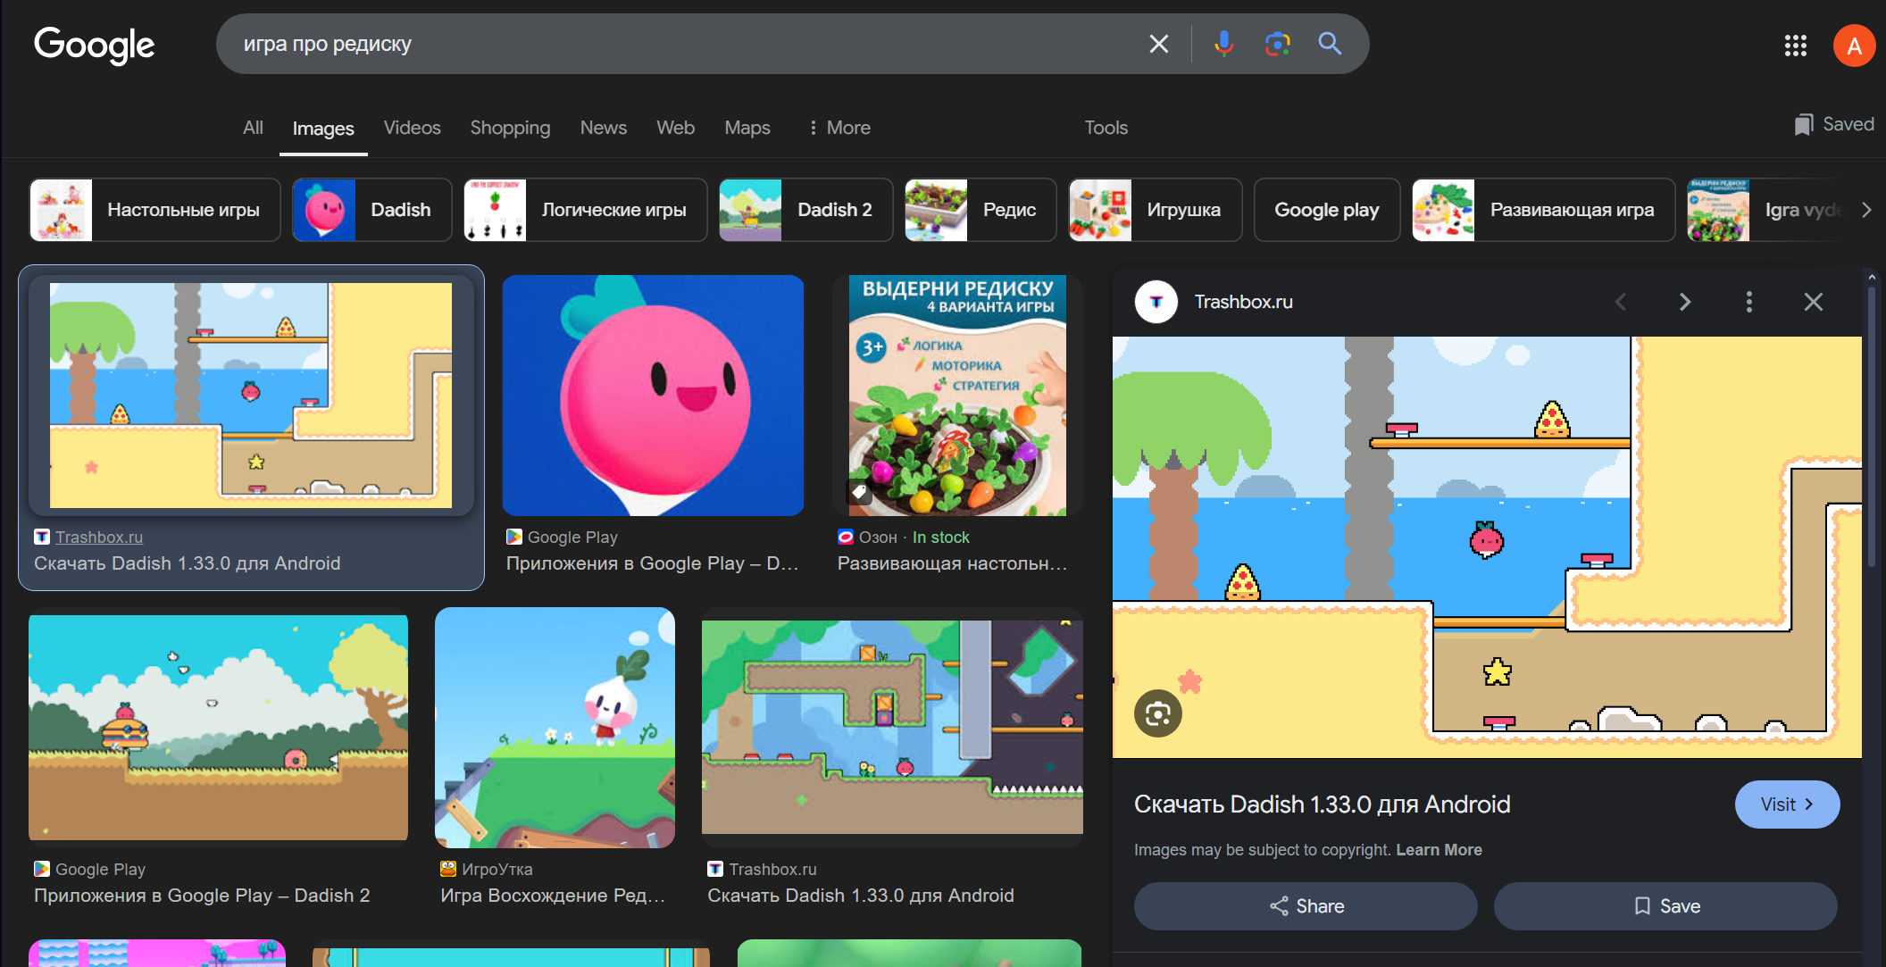Switch to Videos tab
The height and width of the screenshot is (967, 1886).
(413, 128)
